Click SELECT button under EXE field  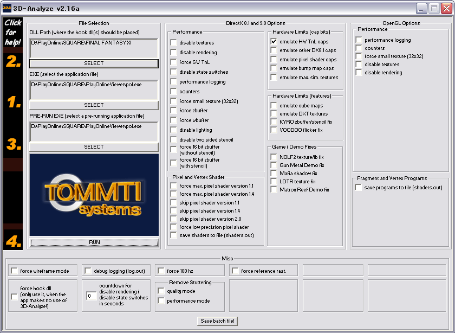[x=94, y=105]
